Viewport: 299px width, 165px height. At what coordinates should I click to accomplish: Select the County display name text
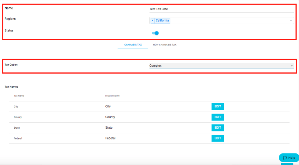pos(110,117)
